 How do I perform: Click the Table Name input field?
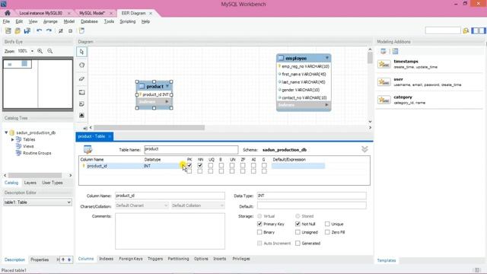191,149
